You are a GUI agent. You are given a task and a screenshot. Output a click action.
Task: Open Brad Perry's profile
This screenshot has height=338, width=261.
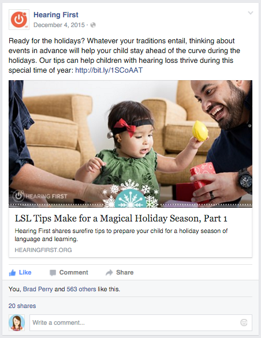point(38,289)
